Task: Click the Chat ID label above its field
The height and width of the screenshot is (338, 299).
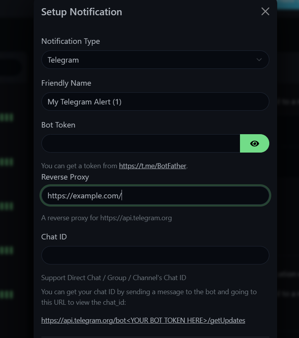Action: pyautogui.click(x=54, y=237)
